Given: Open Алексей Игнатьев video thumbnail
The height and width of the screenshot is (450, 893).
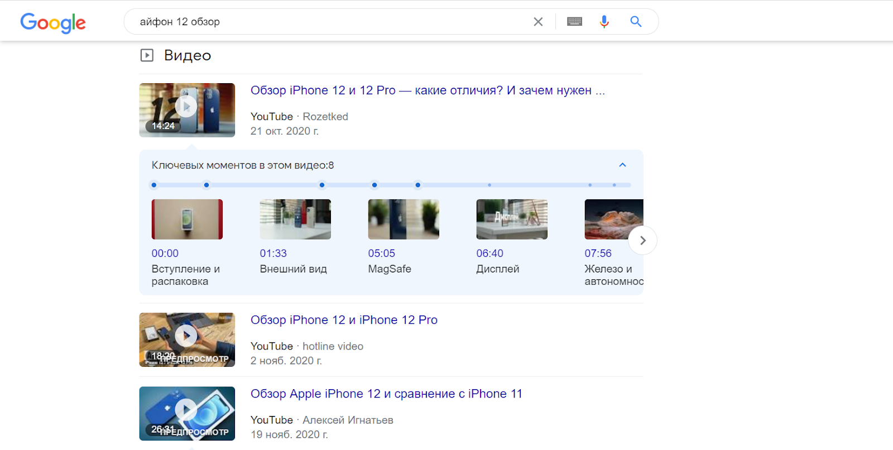Looking at the screenshot, I should point(187,413).
